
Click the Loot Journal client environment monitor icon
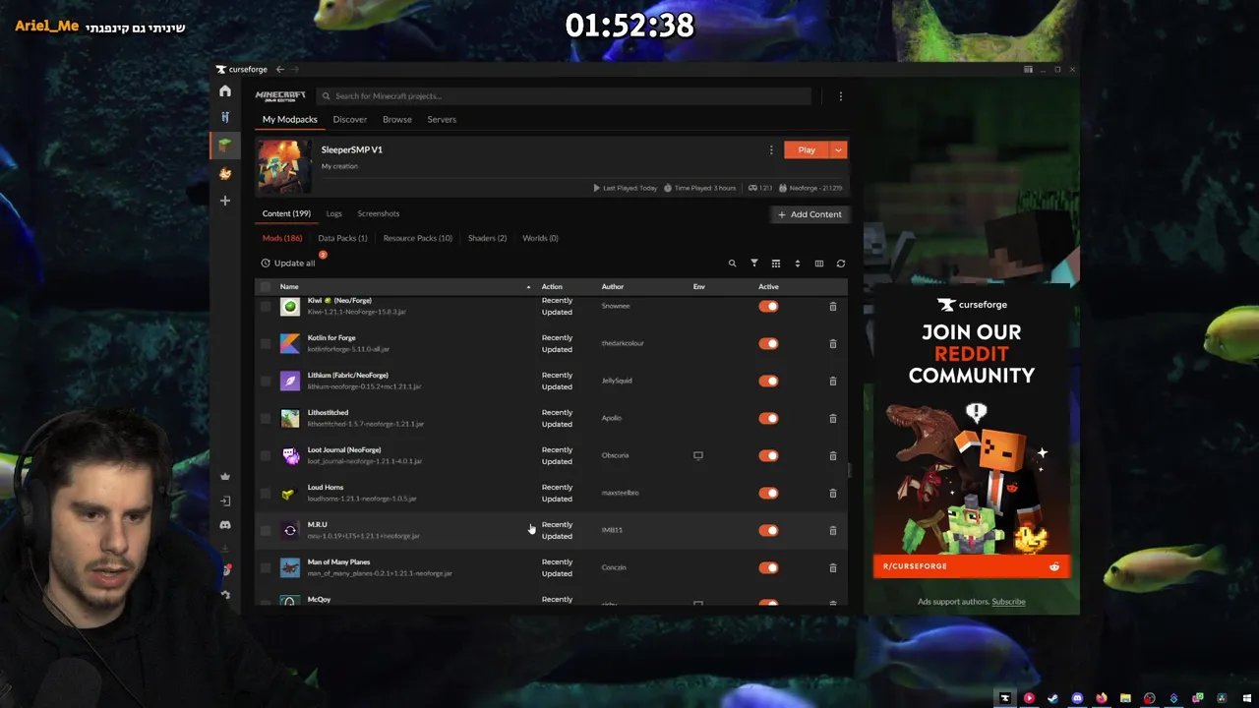click(698, 456)
